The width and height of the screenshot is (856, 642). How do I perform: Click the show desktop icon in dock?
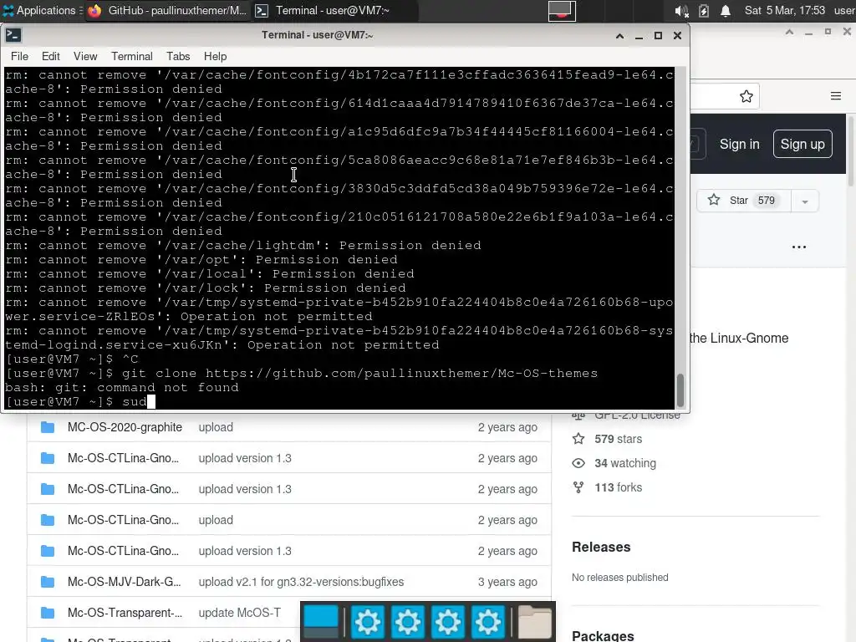click(x=321, y=622)
